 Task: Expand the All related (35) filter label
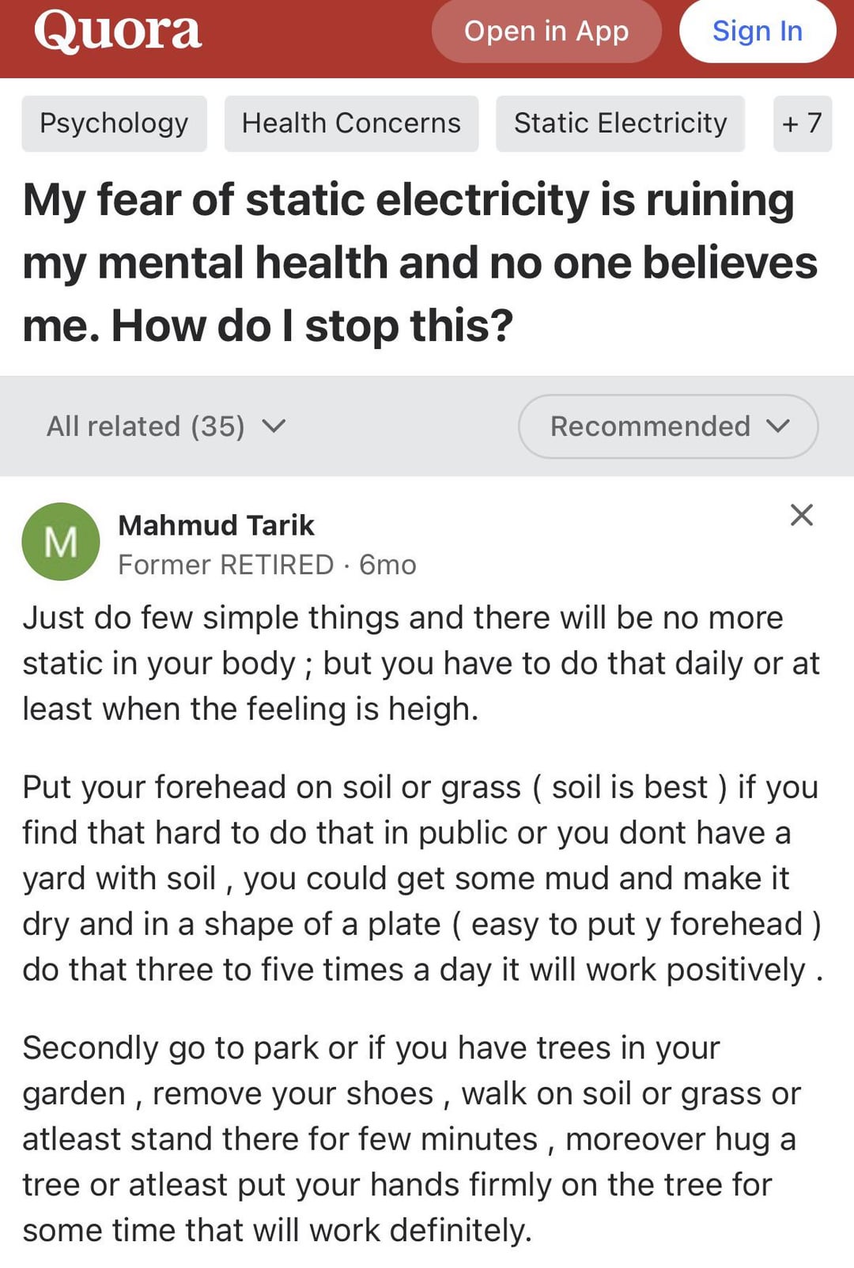[145, 426]
